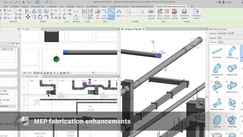Open the Service dropdown in Fabrication Parts

[x=230, y=33]
